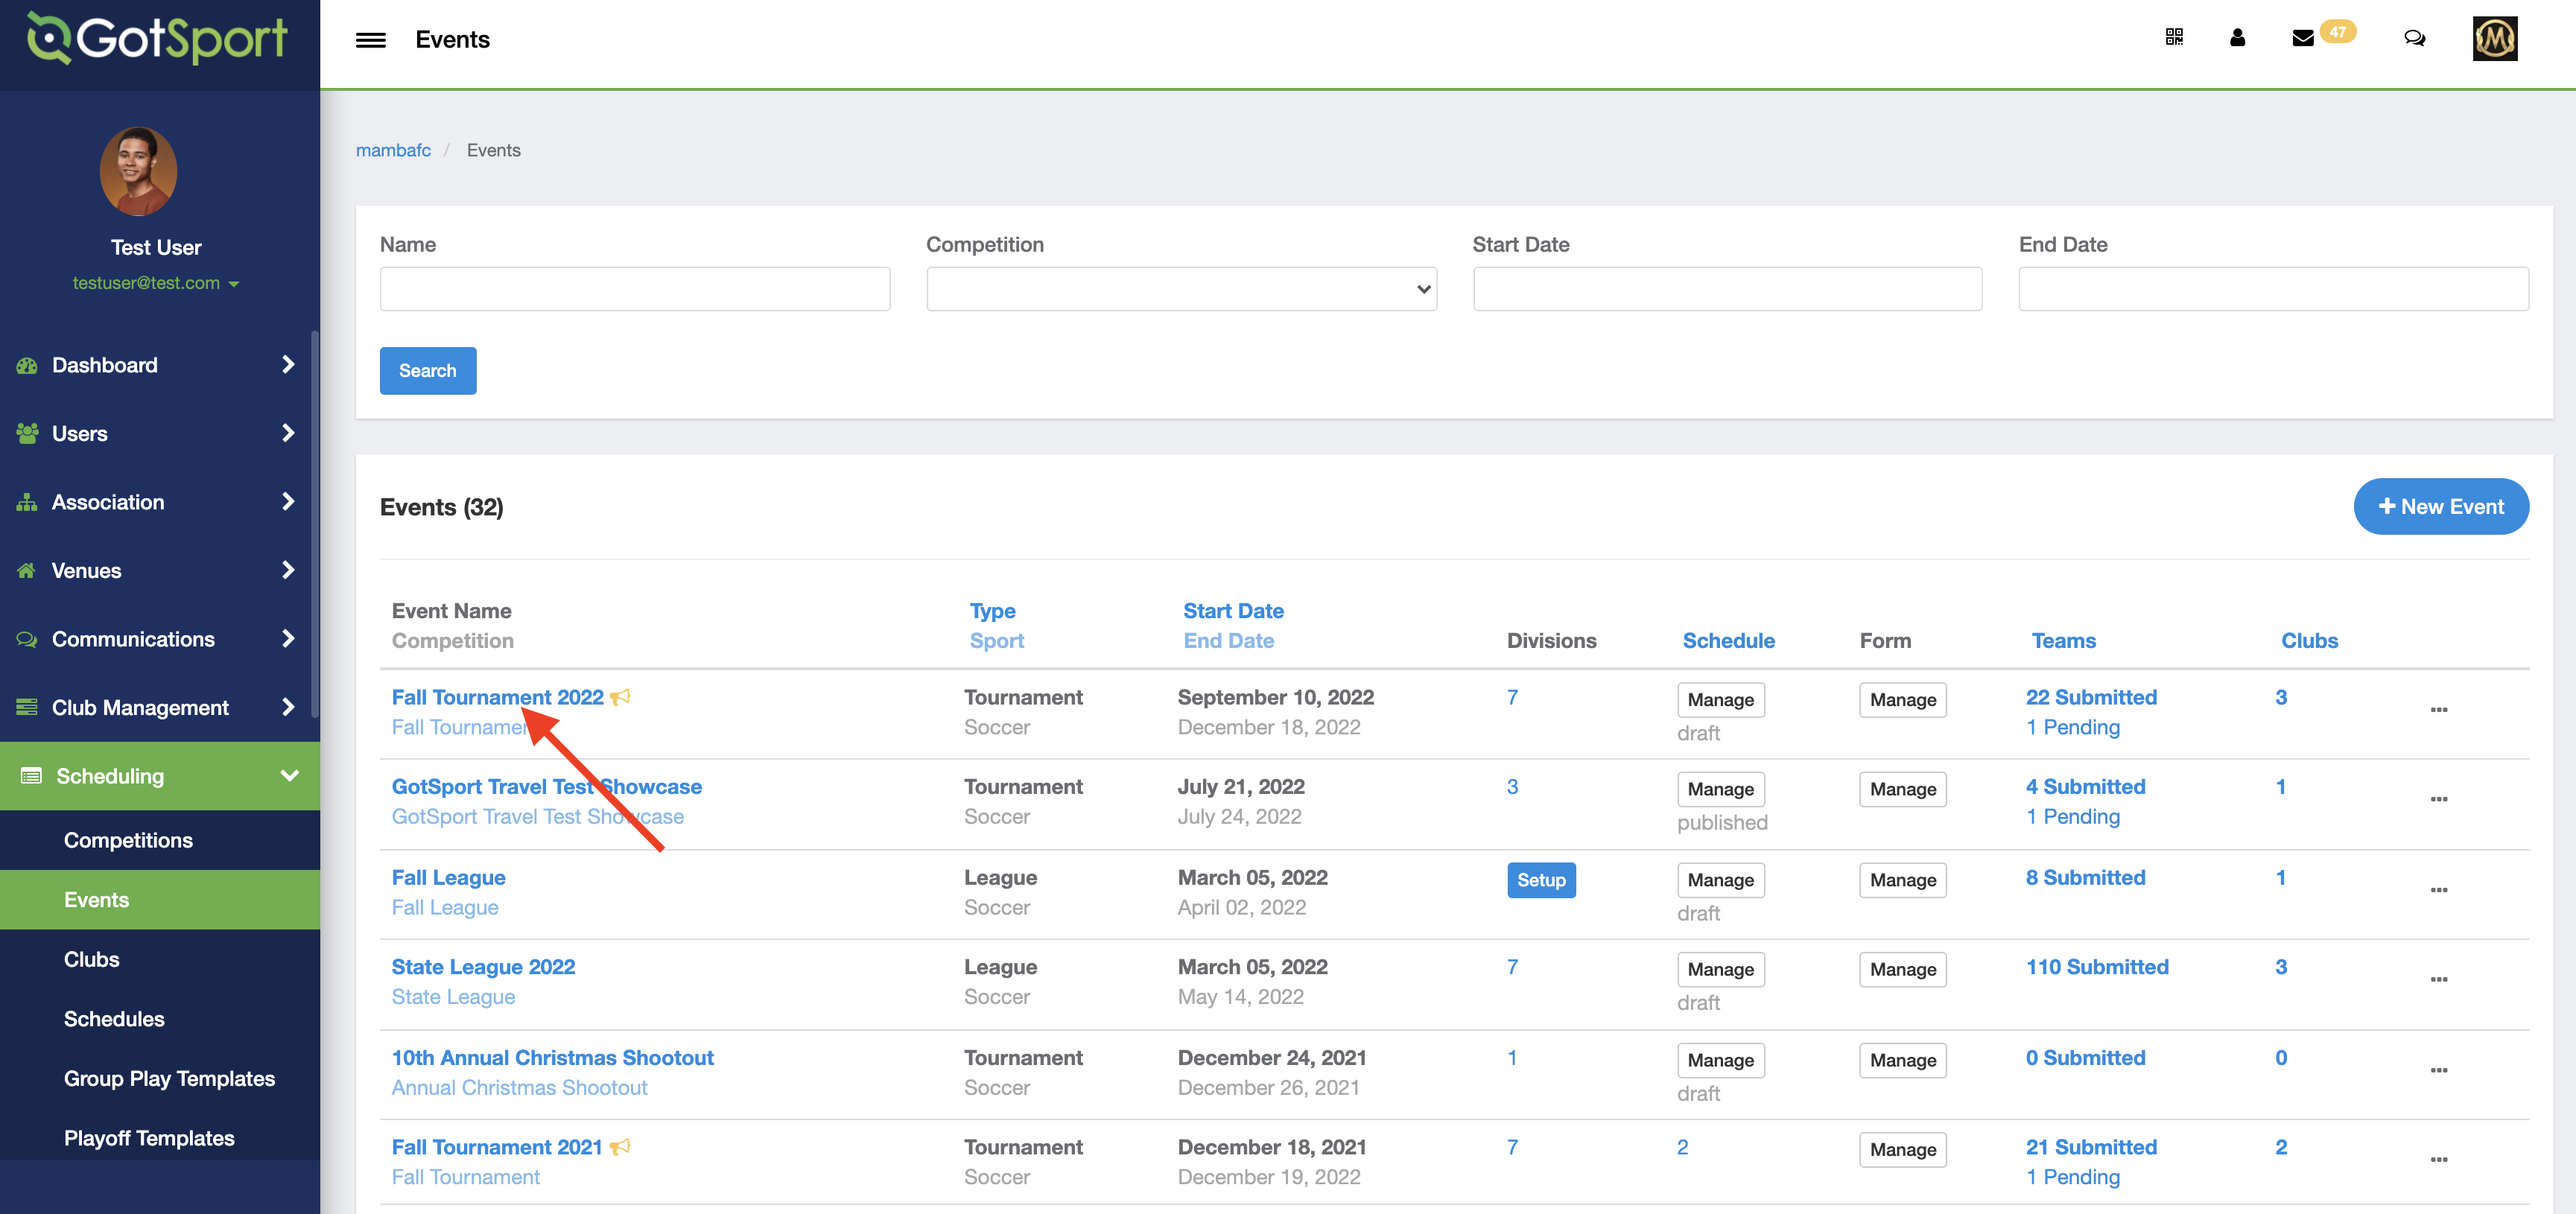Open the State League 2022 event link
Viewport: 2576px width, 1214px height.
coord(483,968)
